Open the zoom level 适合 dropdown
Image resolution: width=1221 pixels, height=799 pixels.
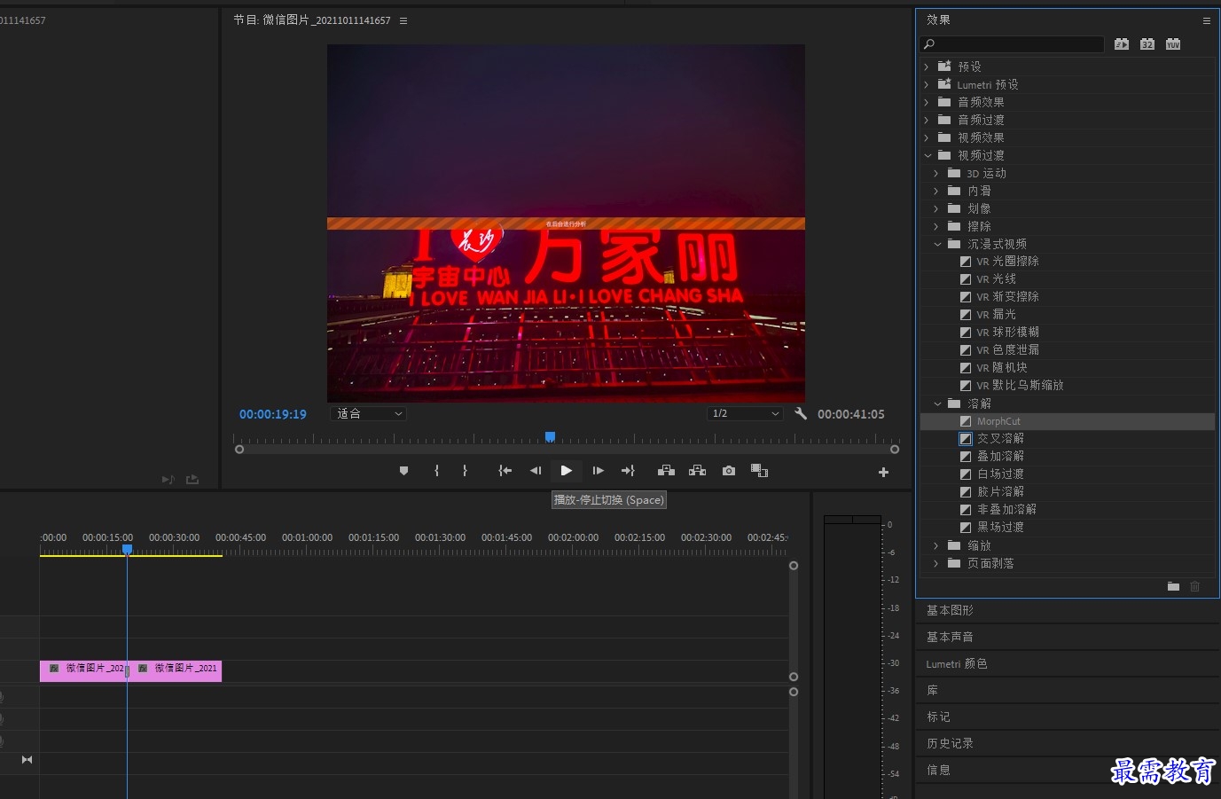click(369, 413)
